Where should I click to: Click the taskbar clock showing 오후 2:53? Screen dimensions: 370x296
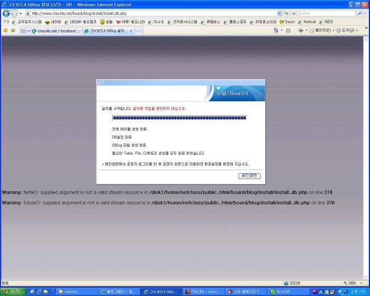358,292
